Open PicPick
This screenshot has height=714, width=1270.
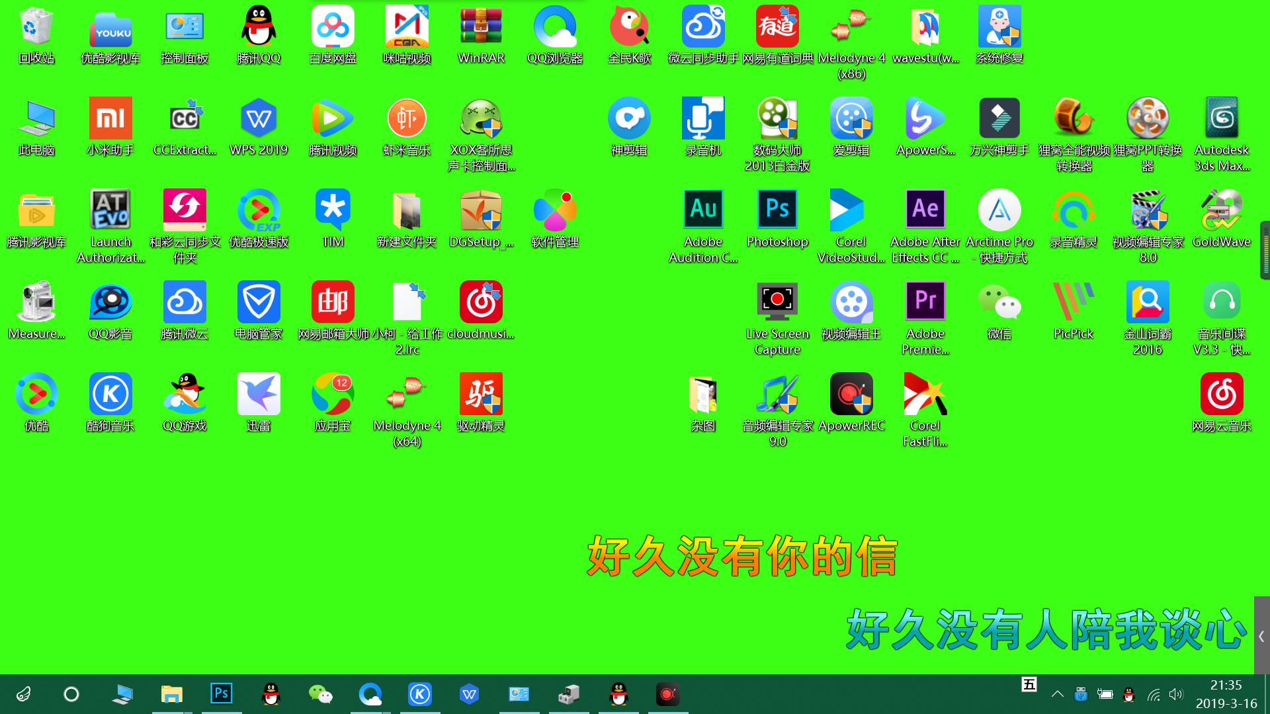pyautogui.click(x=1074, y=302)
